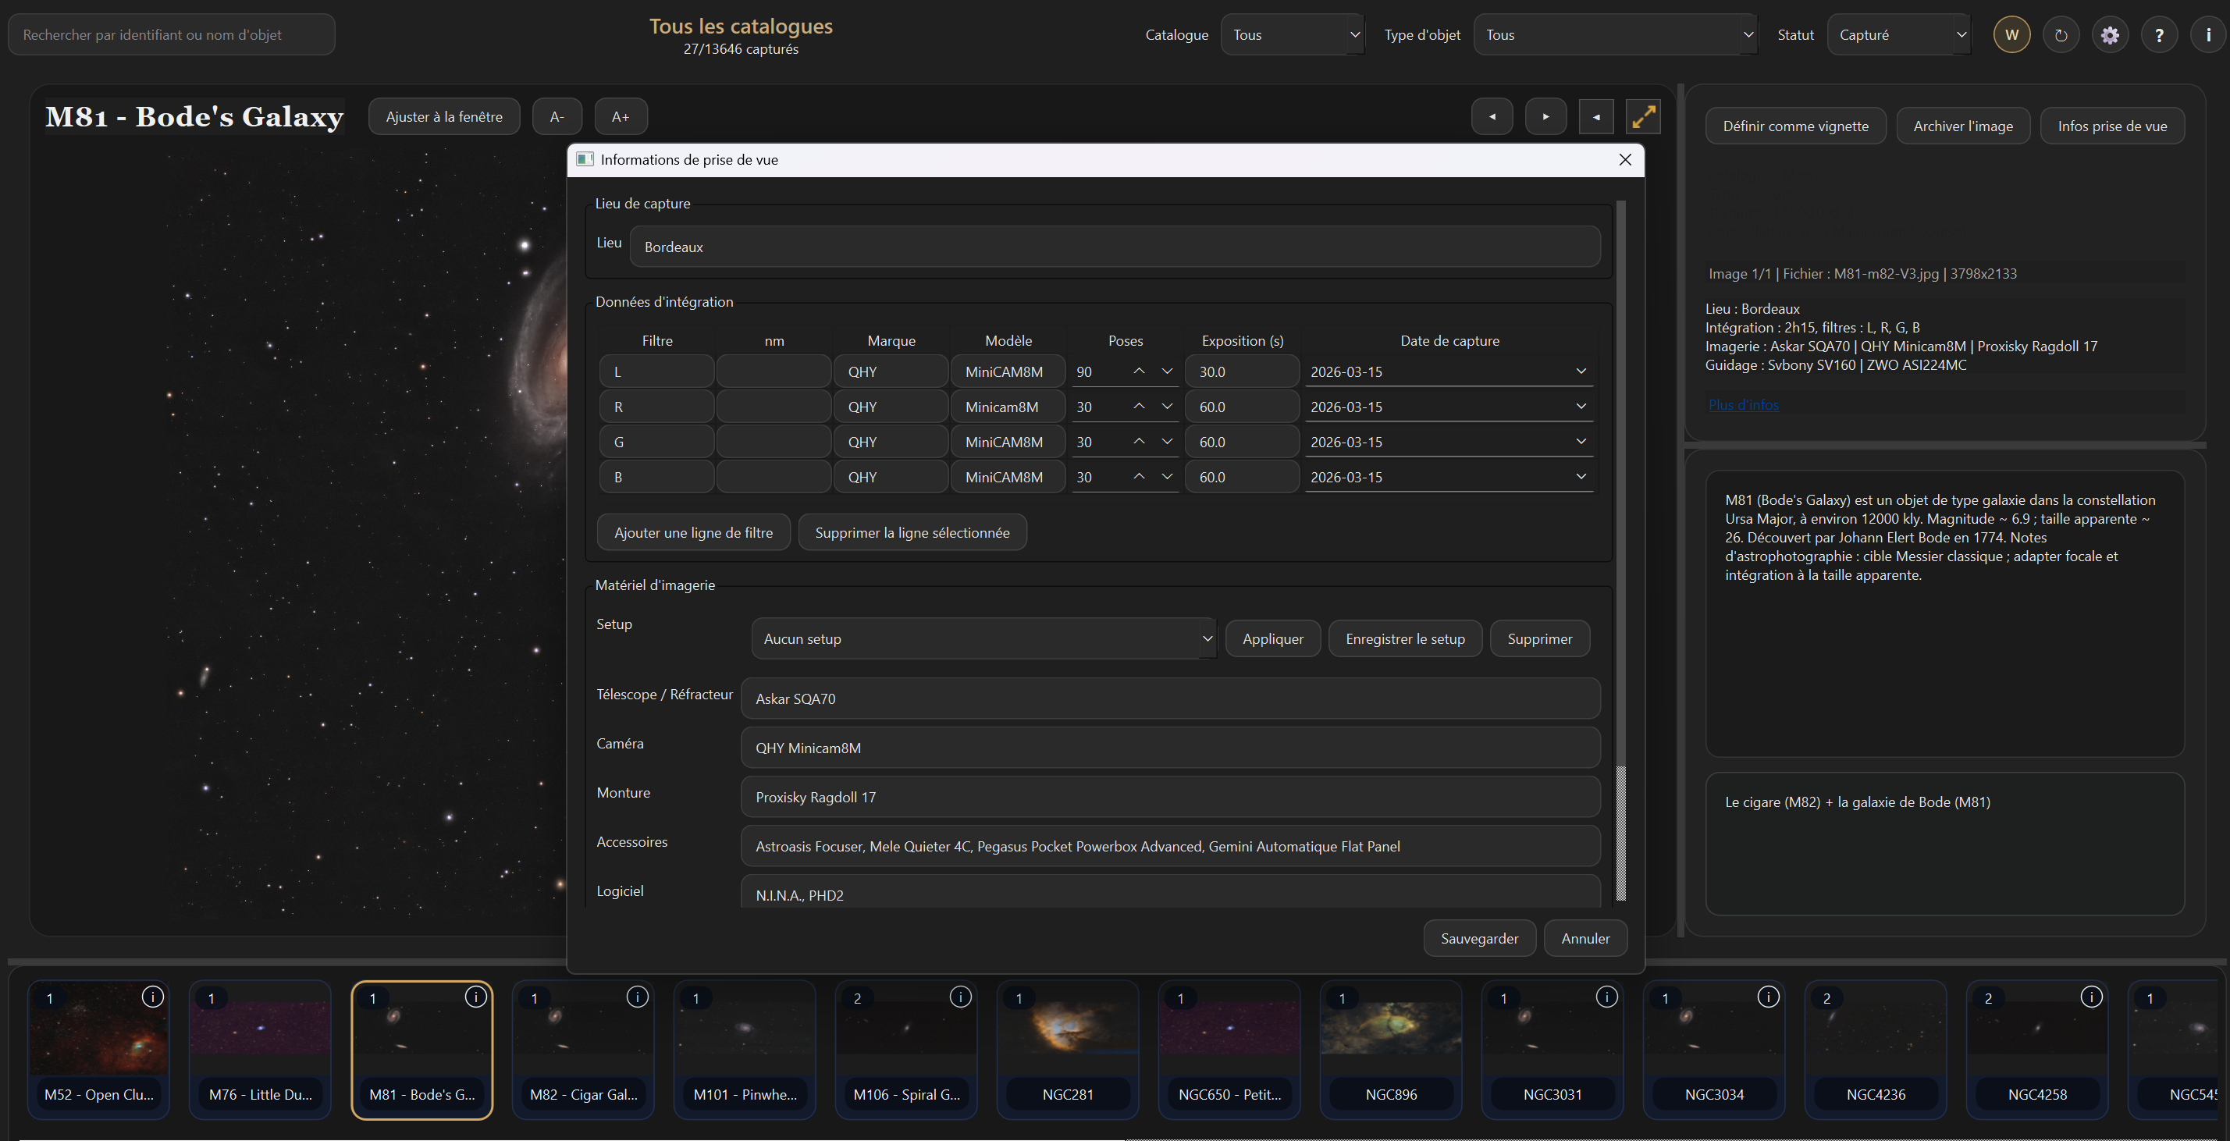Image resolution: width=2230 pixels, height=1141 pixels.
Task: Click the refresh catalog icon
Action: coord(2061,34)
